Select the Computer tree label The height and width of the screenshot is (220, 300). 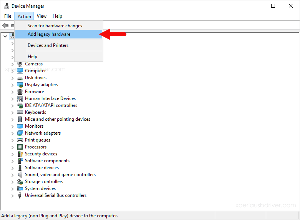[35, 71]
